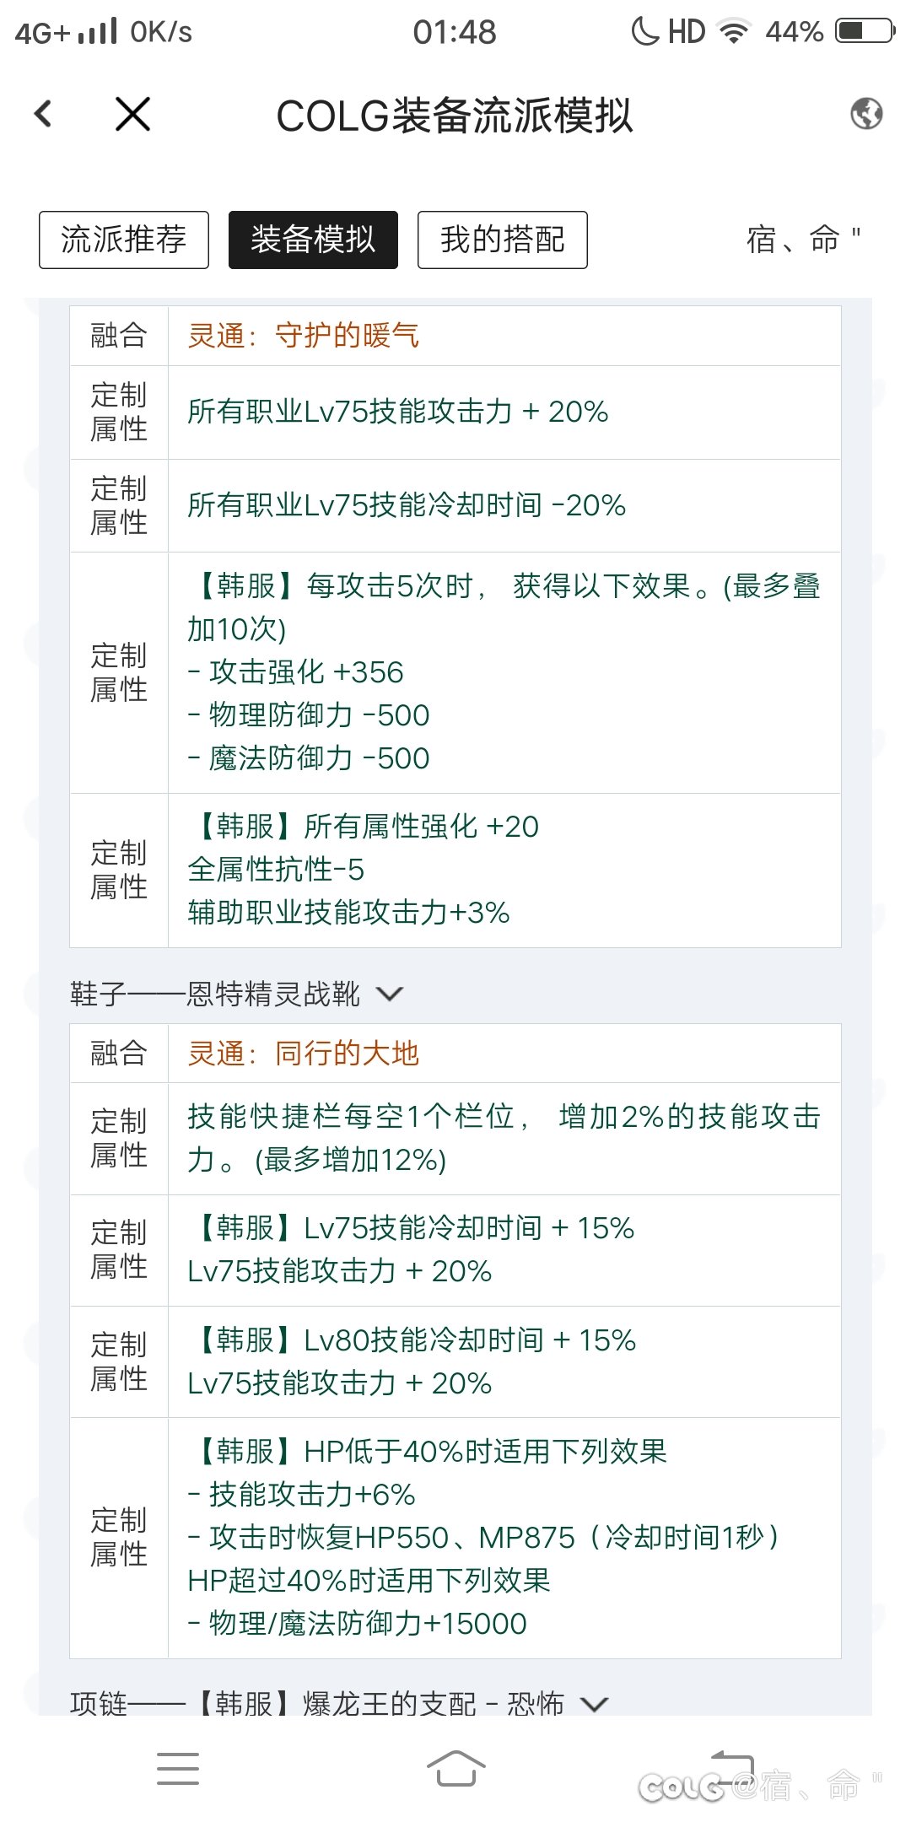Image resolution: width=911 pixels, height=1822 pixels.
Task: Tap the bottom return navigation icon
Action: tap(732, 1766)
